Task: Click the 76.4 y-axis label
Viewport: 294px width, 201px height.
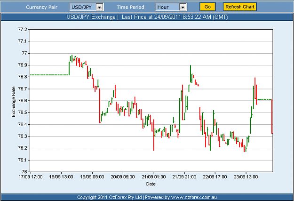Action: pyautogui.click(x=23, y=124)
